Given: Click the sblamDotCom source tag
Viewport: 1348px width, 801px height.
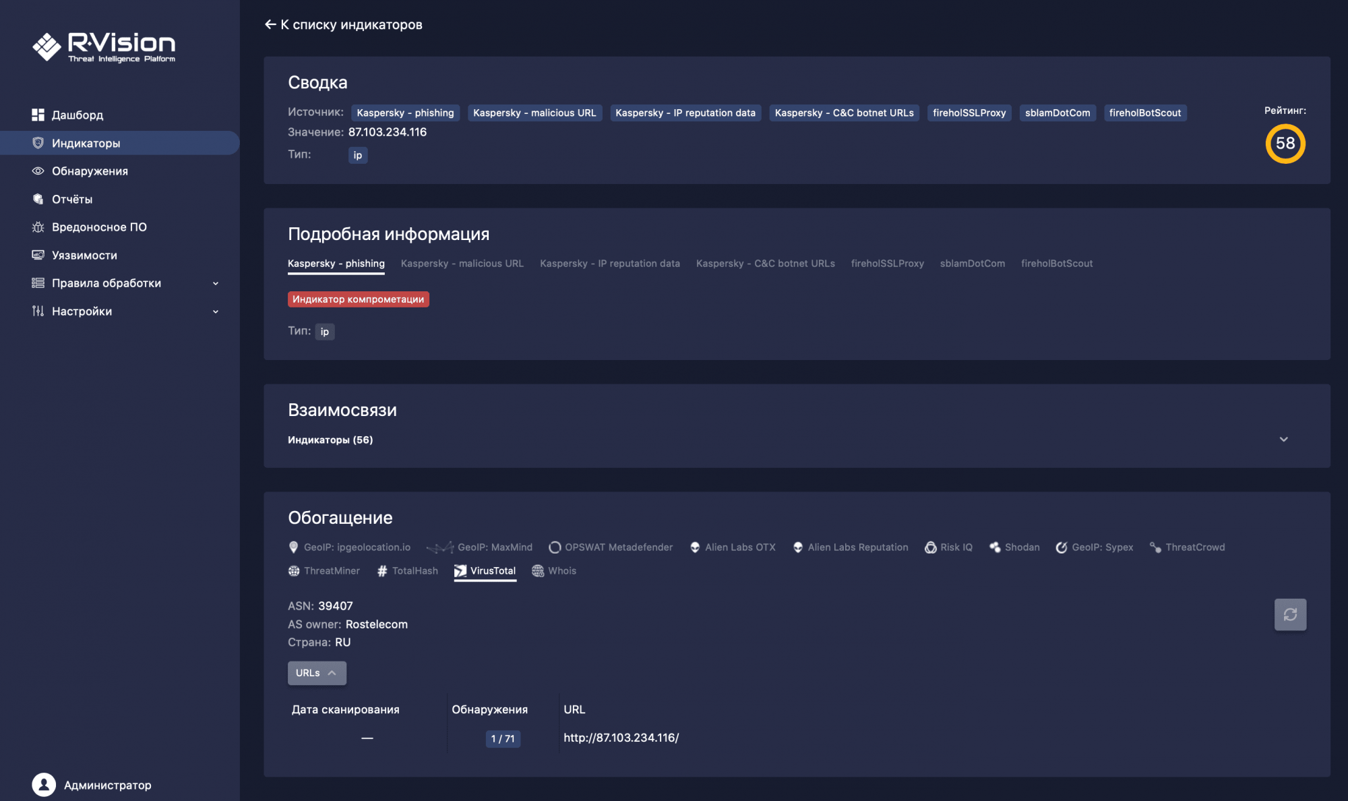Looking at the screenshot, I should (x=1057, y=113).
